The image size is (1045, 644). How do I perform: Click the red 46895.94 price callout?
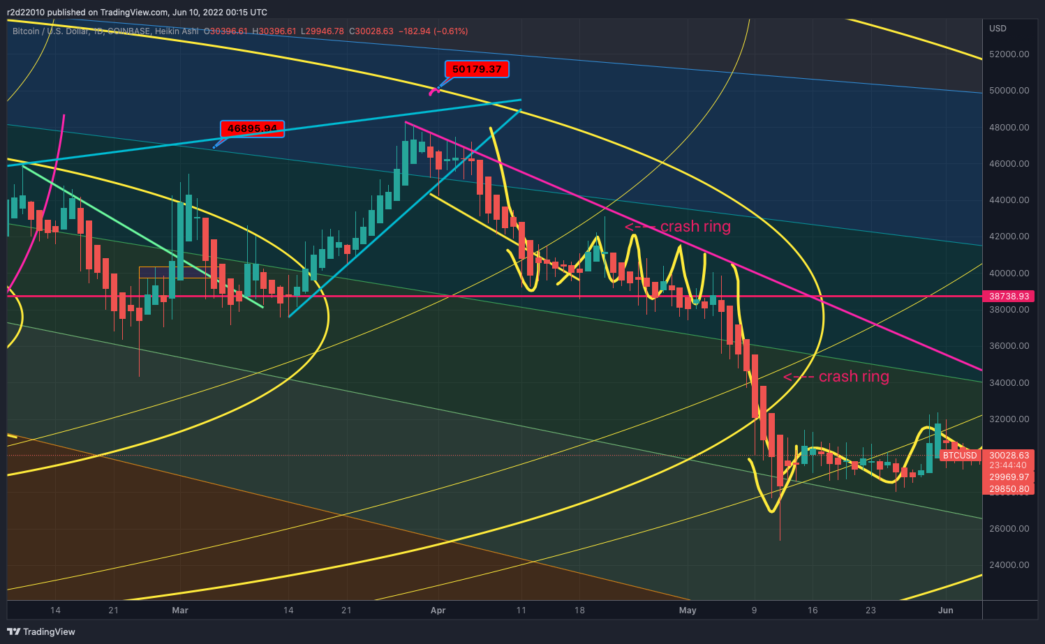pyautogui.click(x=252, y=128)
